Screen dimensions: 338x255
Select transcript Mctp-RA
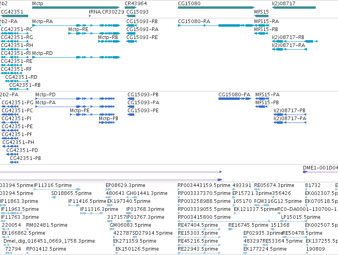point(42,21)
